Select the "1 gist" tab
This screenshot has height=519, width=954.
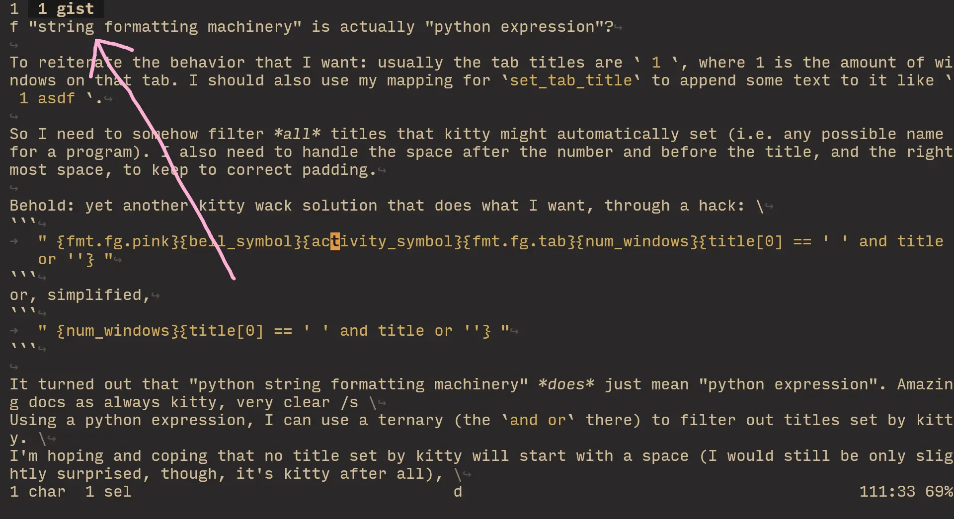pos(65,8)
